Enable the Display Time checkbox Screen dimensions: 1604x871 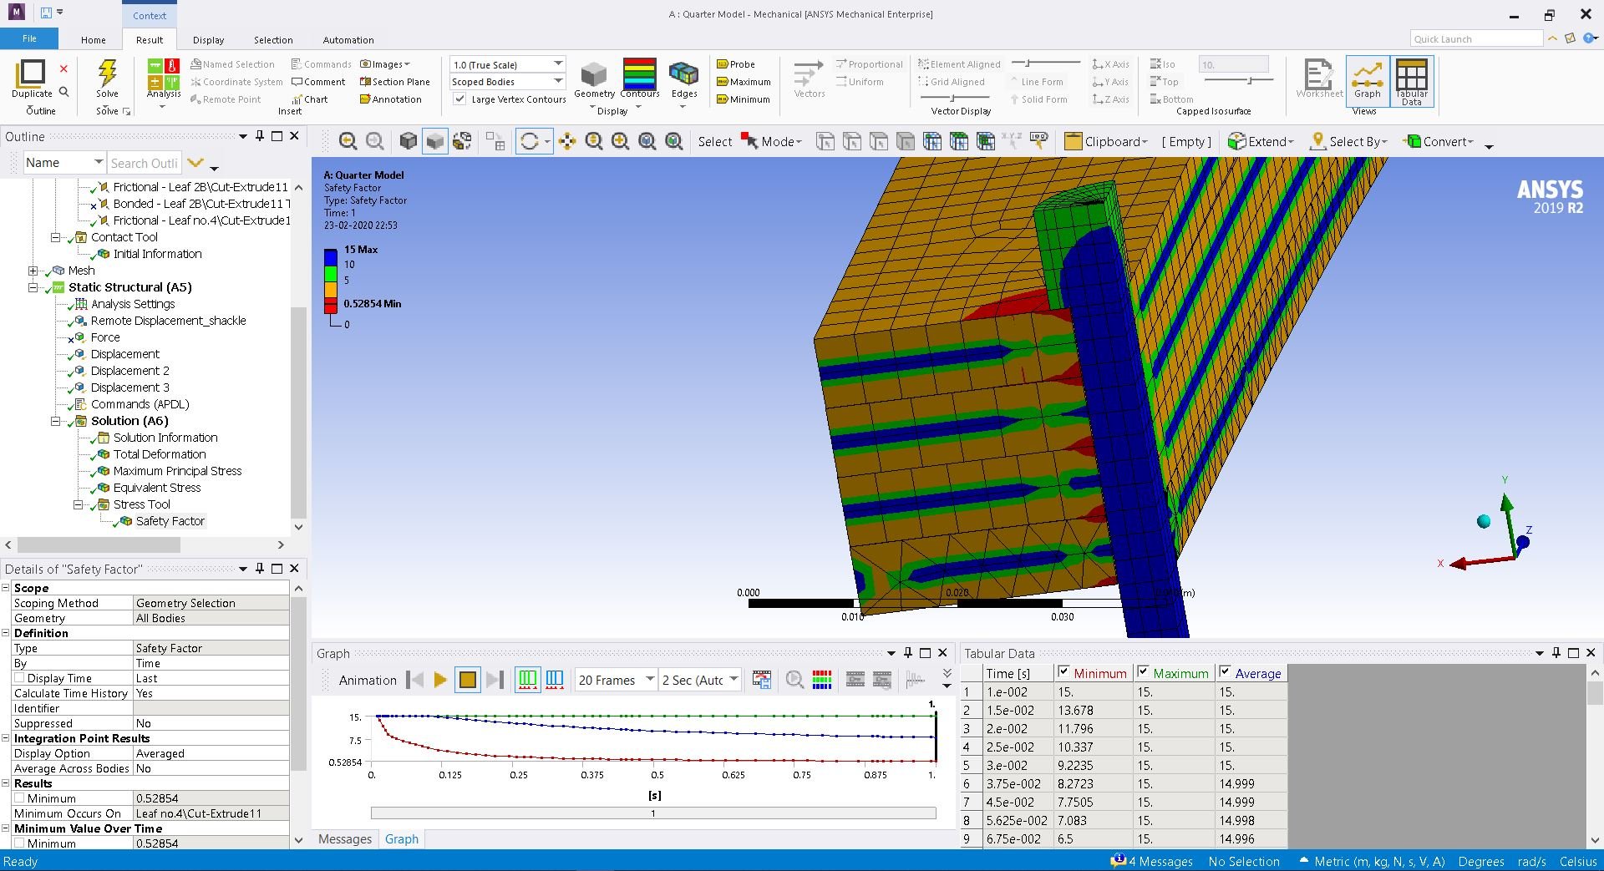pos(19,678)
